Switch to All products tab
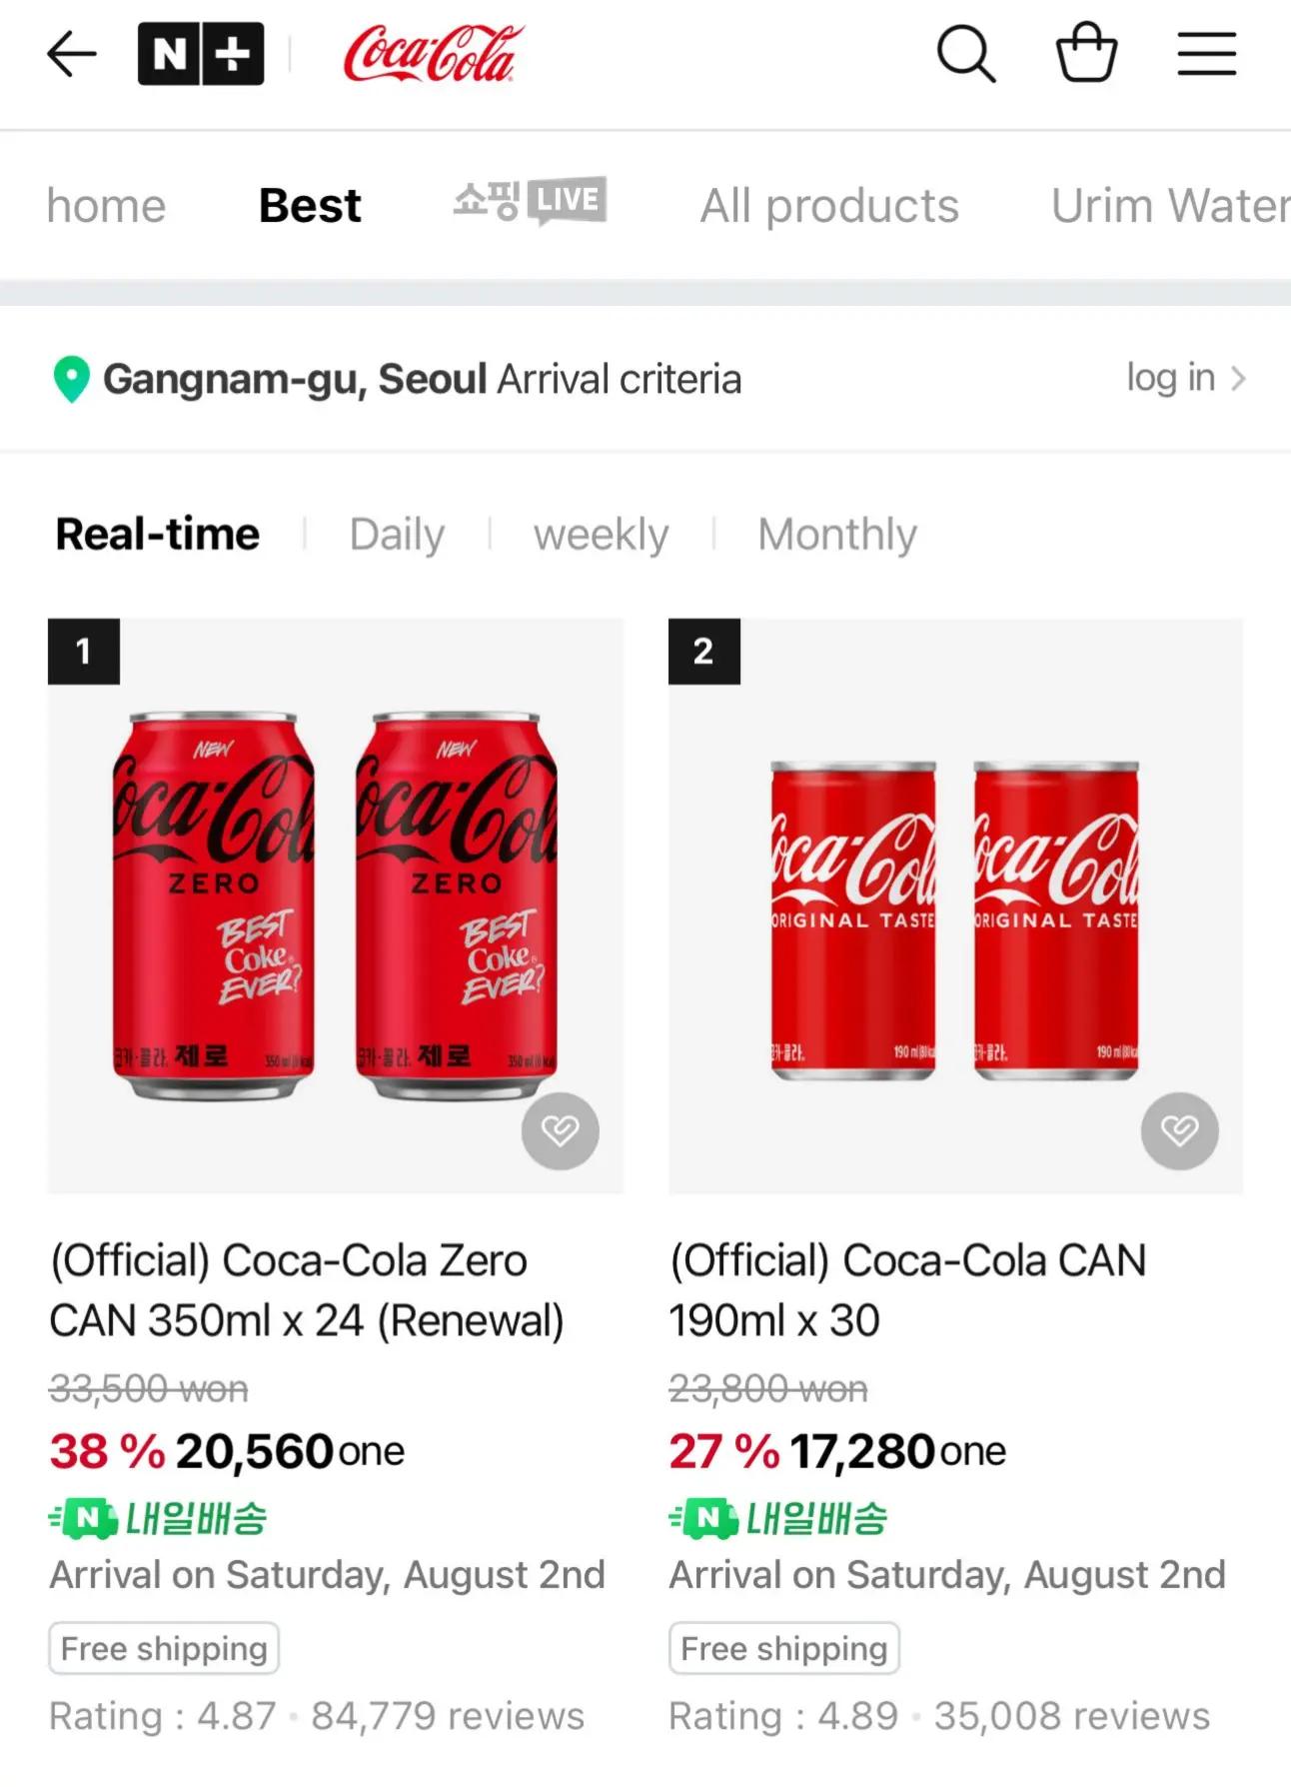This screenshot has height=1787, width=1291. 829,206
